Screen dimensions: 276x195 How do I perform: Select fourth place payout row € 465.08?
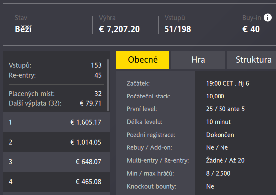(x=56, y=182)
